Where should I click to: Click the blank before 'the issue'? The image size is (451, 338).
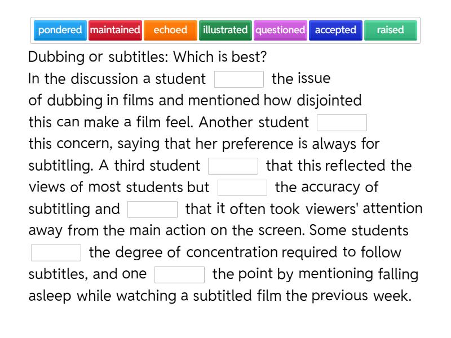(239, 79)
